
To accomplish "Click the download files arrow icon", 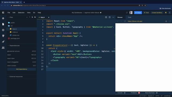I will 27,17.
